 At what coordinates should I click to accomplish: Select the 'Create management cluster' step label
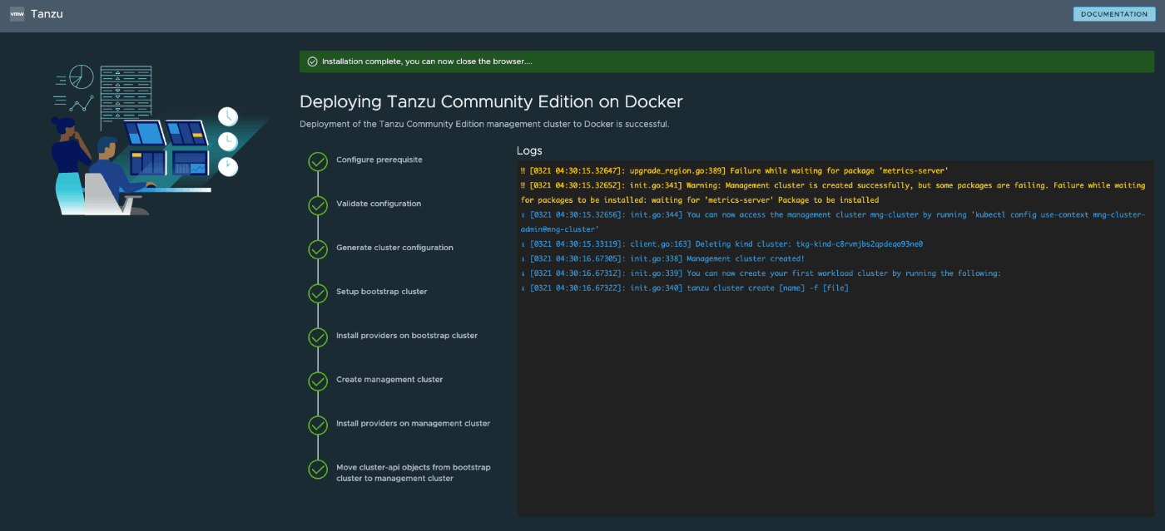389,380
